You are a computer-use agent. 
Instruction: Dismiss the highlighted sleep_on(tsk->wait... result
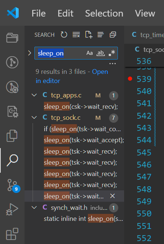112,196
